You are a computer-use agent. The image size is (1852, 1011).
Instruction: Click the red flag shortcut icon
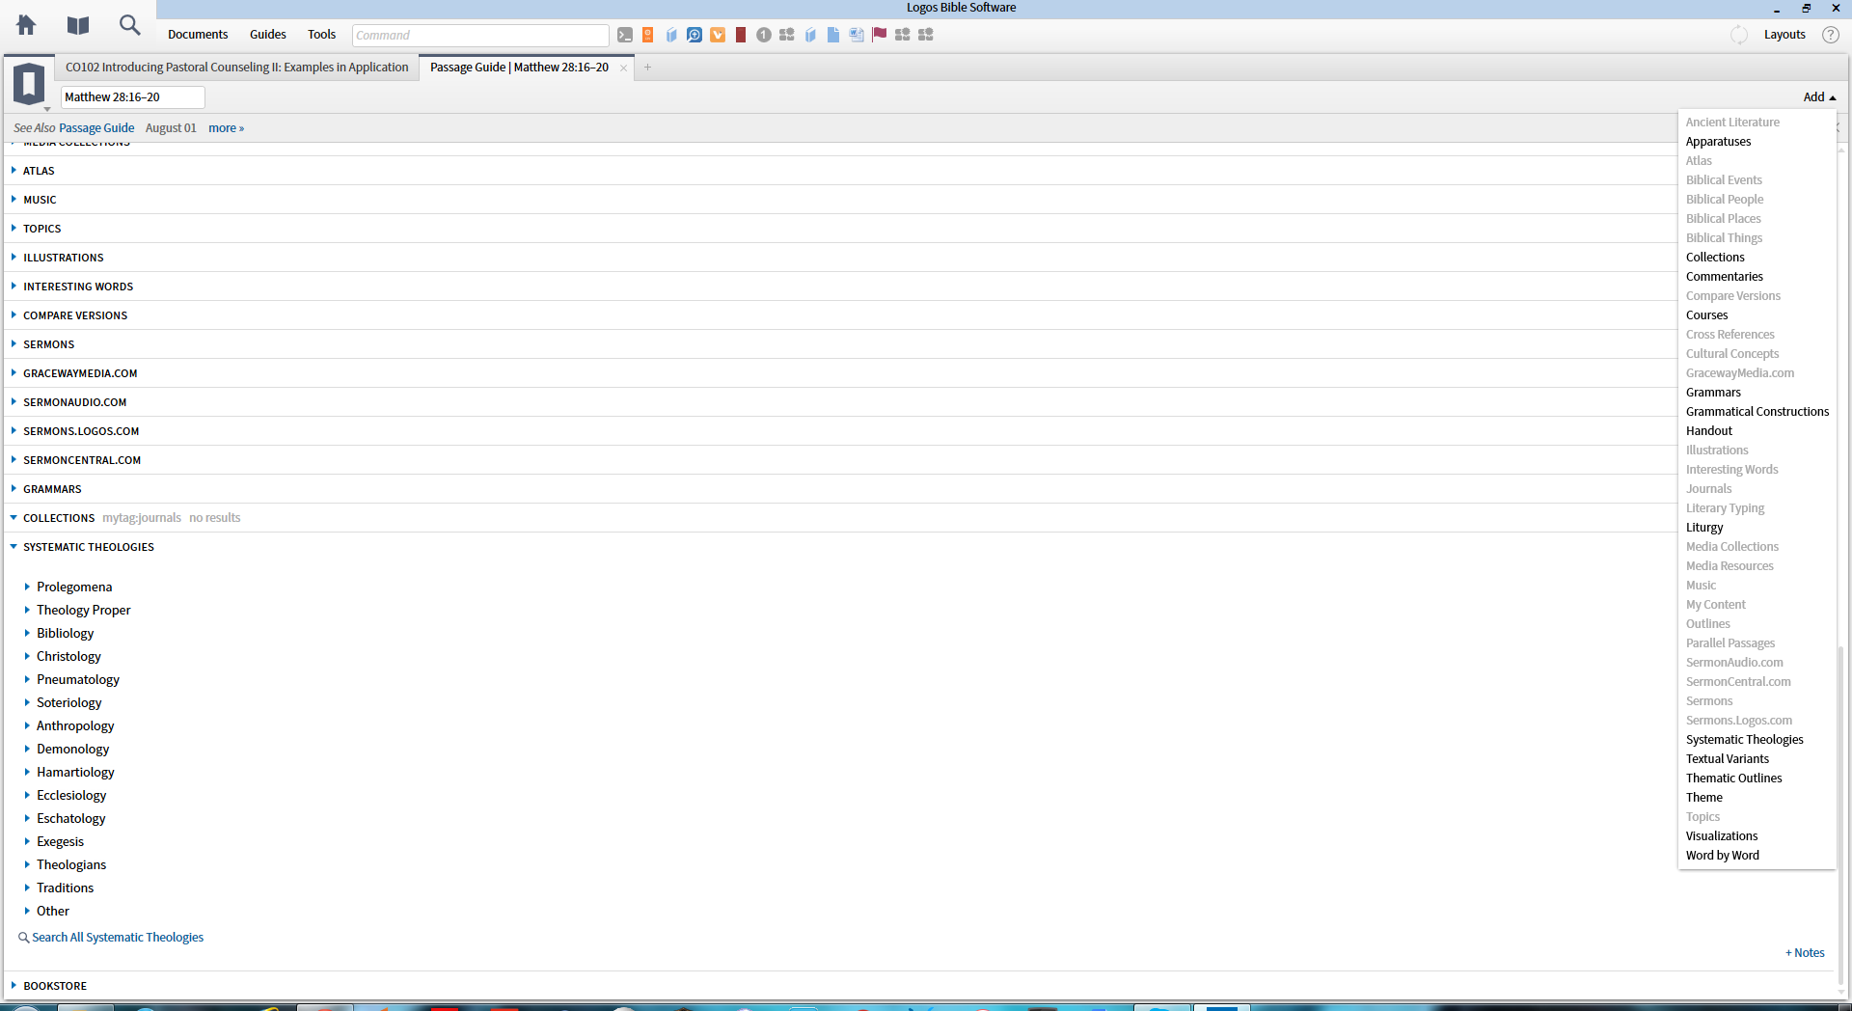pyautogui.click(x=880, y=35)
